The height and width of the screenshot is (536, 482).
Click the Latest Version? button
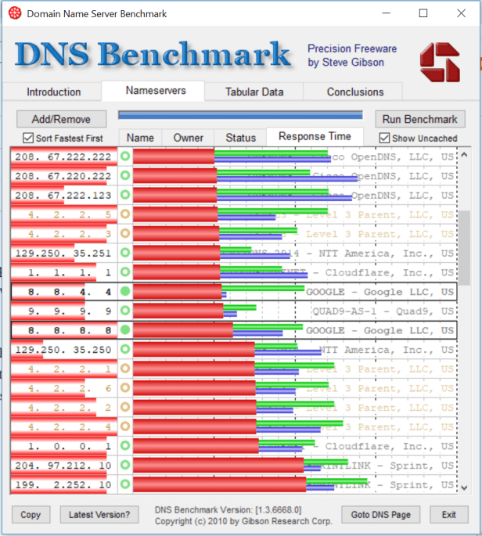point(99,514)
